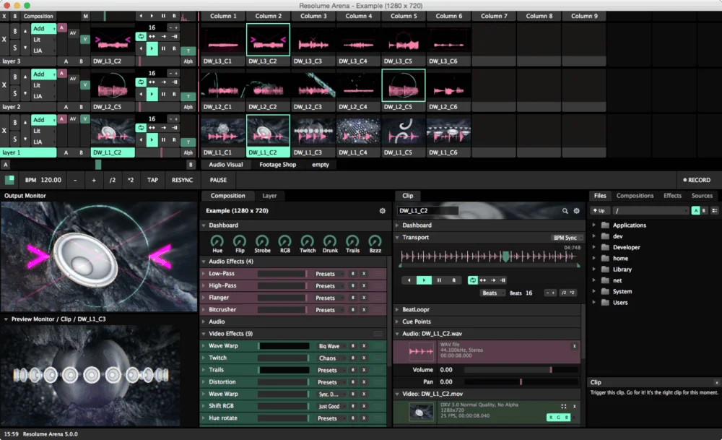This screenshot has height=440, width=722.
Task: Trigger the DW_L2_C5 clip thumbnail
Action: 403,87
